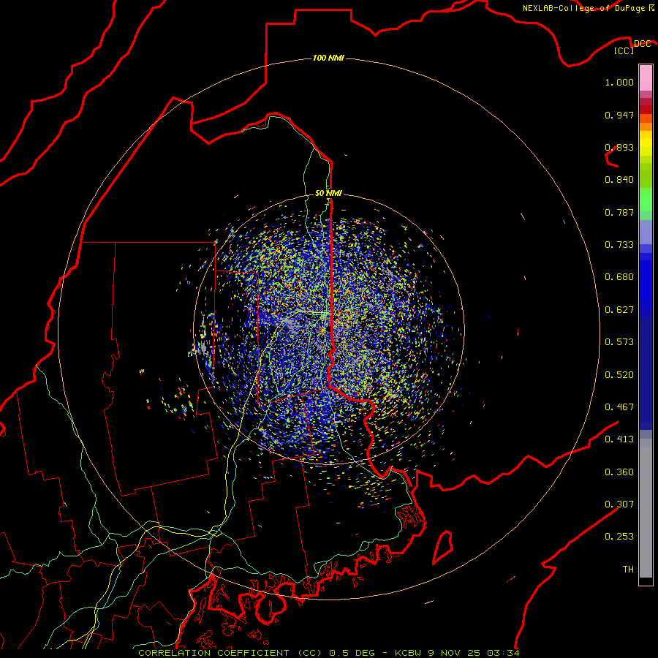
Task: Click the 0.787 scale value
Action: [x=619, y=212]
